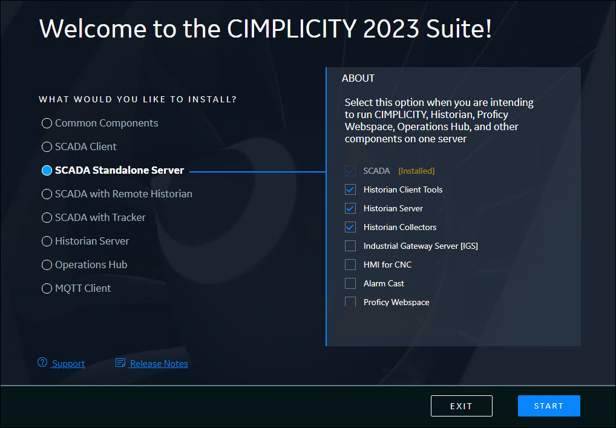Enable Industrial Gateway Server [IGS] checkbox
This screenshot has width=616, height=428.
click(x=350, y=246)
